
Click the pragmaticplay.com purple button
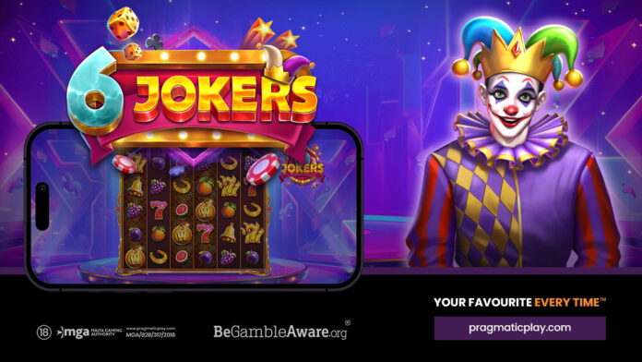[x=519, y=328]
